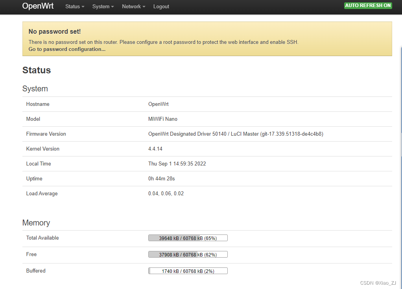Image resolution: width=402 pixels, height=289 pixels.
Task: Click the Status page heading
Action: pyautogui.click(x=37, y=70)
